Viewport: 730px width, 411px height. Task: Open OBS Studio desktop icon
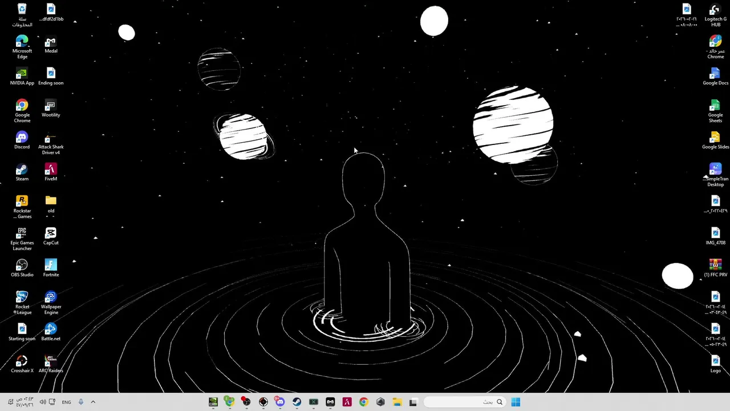pyautogui.click(x=22, y=268)
